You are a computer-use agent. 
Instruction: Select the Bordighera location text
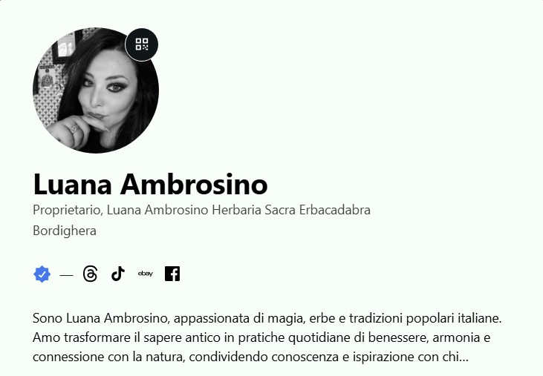click(65, 231)
